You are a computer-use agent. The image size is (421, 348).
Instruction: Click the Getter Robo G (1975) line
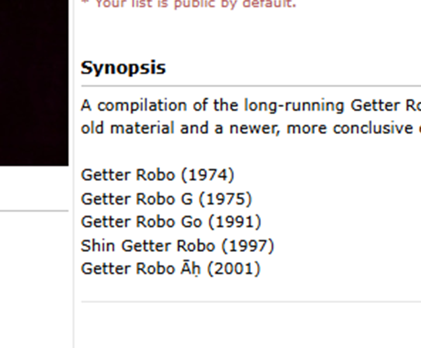point(166,199)
